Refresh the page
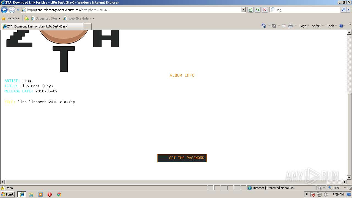Screen dimensions: 352x198 (258, 10)
